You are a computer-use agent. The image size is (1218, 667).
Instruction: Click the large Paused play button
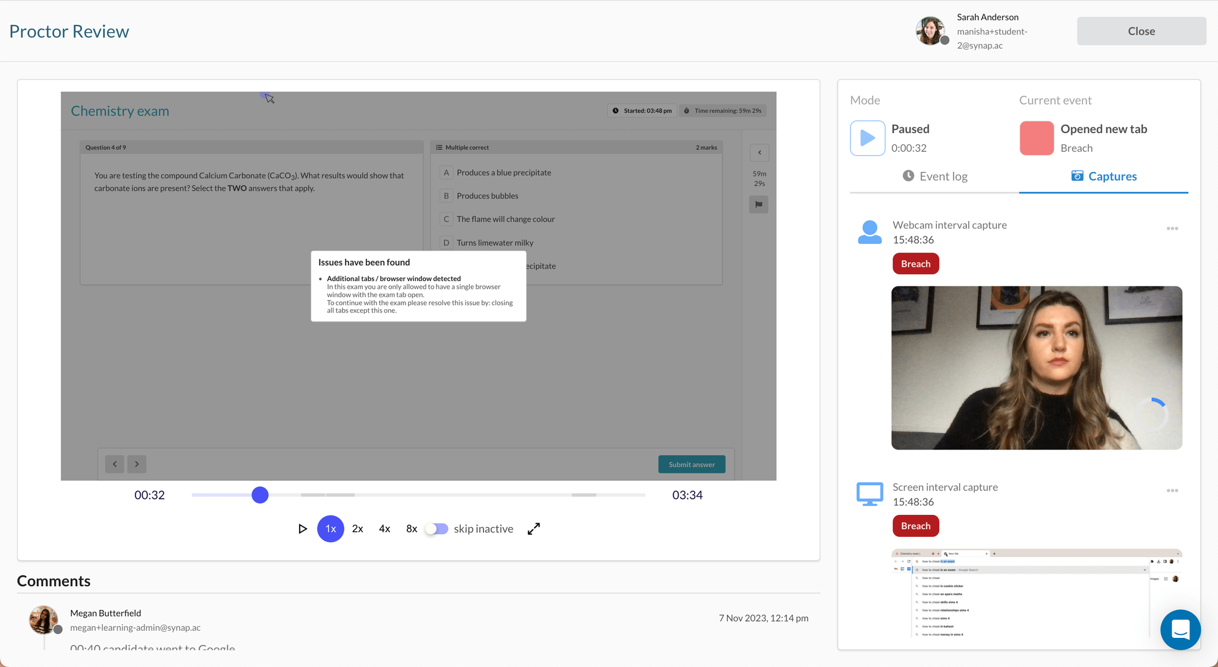point(867,138)
